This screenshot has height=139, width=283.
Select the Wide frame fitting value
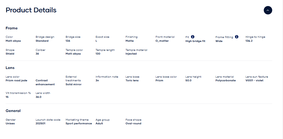click(x=219, y=41)
